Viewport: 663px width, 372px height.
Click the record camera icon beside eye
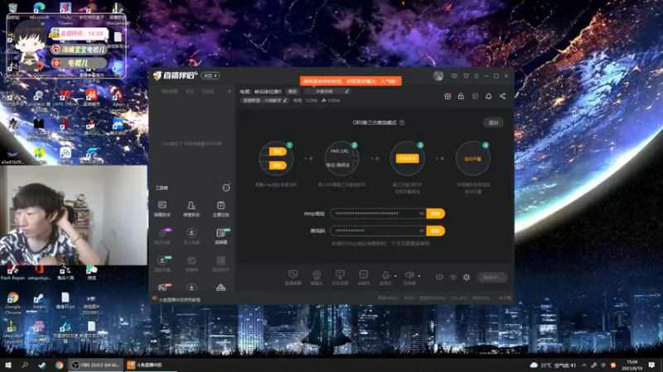(x=440, y=277)
